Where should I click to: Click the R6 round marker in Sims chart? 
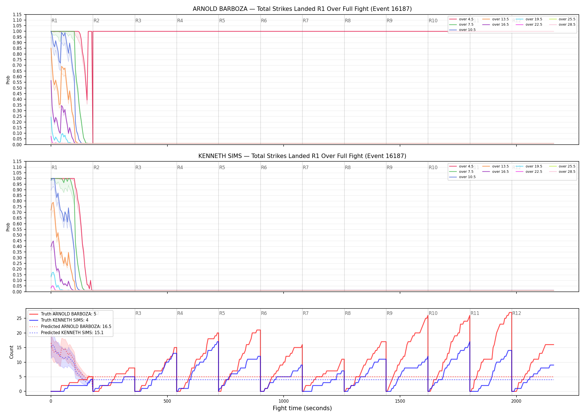coord(264,167)
